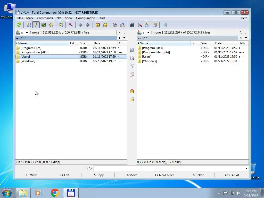Open Synchronize directories toolbar icon
This screenshot has height=198, width=264.
click(147, 25)
